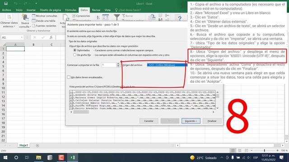Click the Texto en columnas icon
This screenshot has width=289, height=162.
point(152,18)
